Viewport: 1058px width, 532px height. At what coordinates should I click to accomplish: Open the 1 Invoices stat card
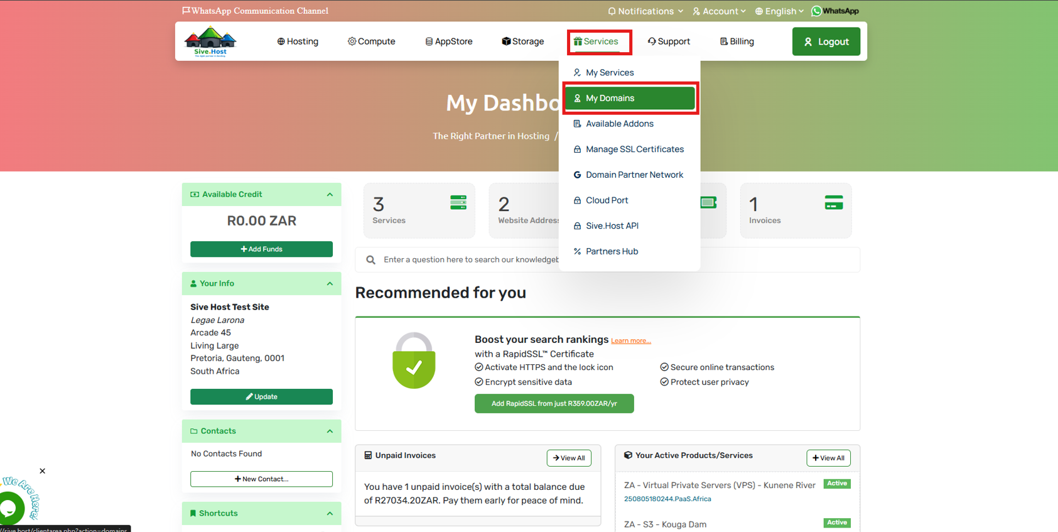click(796, 210)
